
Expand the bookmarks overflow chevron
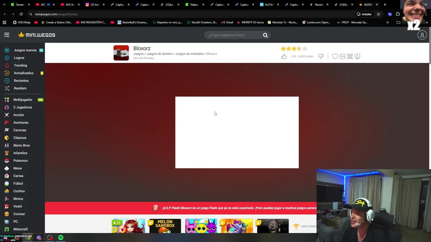point(388,23)
